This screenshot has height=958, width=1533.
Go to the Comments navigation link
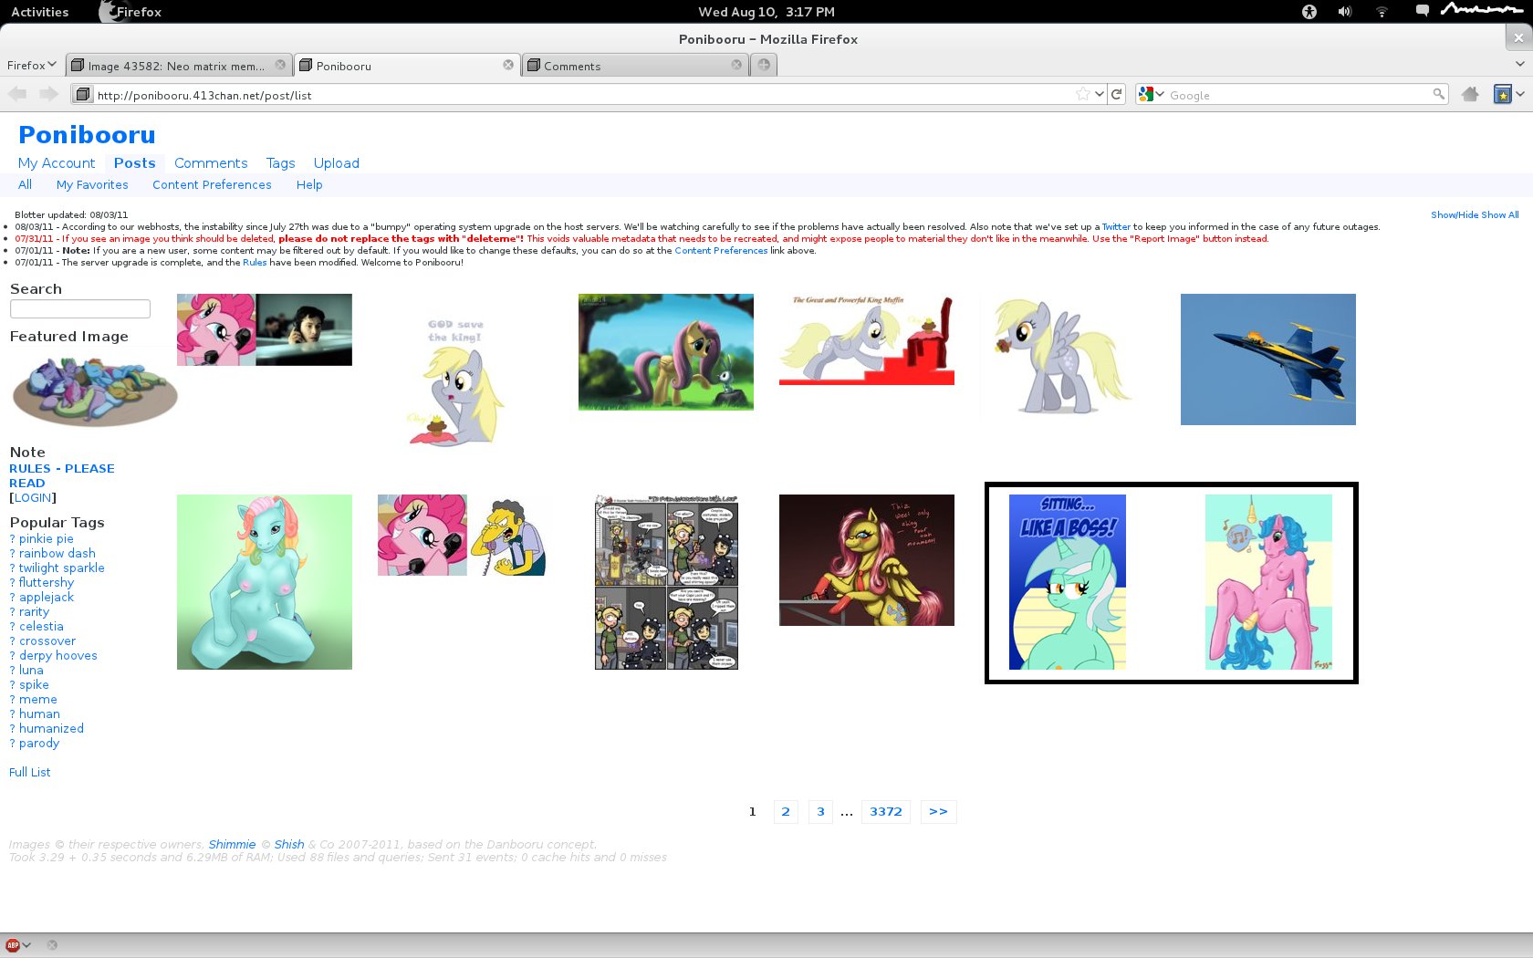coord(211,163)
